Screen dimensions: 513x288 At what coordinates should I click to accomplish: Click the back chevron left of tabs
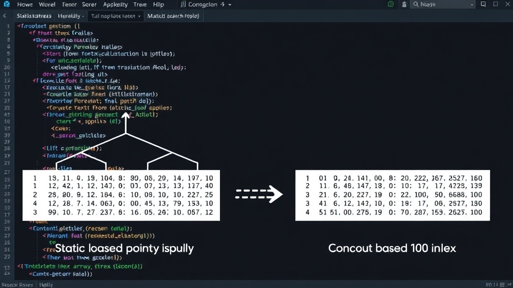(x=5, y=15)
